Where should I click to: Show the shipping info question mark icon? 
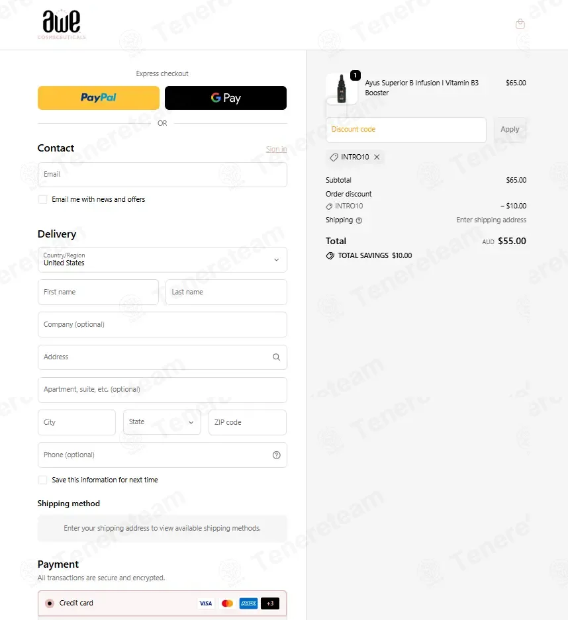click(x=359, y=220)
